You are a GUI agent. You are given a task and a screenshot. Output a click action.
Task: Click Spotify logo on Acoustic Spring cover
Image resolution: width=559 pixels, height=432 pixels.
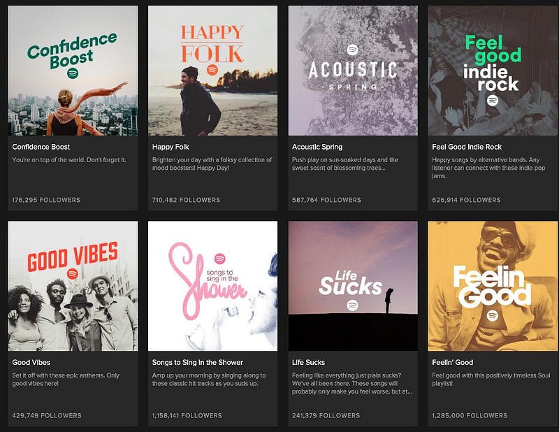tap(352, 50)
